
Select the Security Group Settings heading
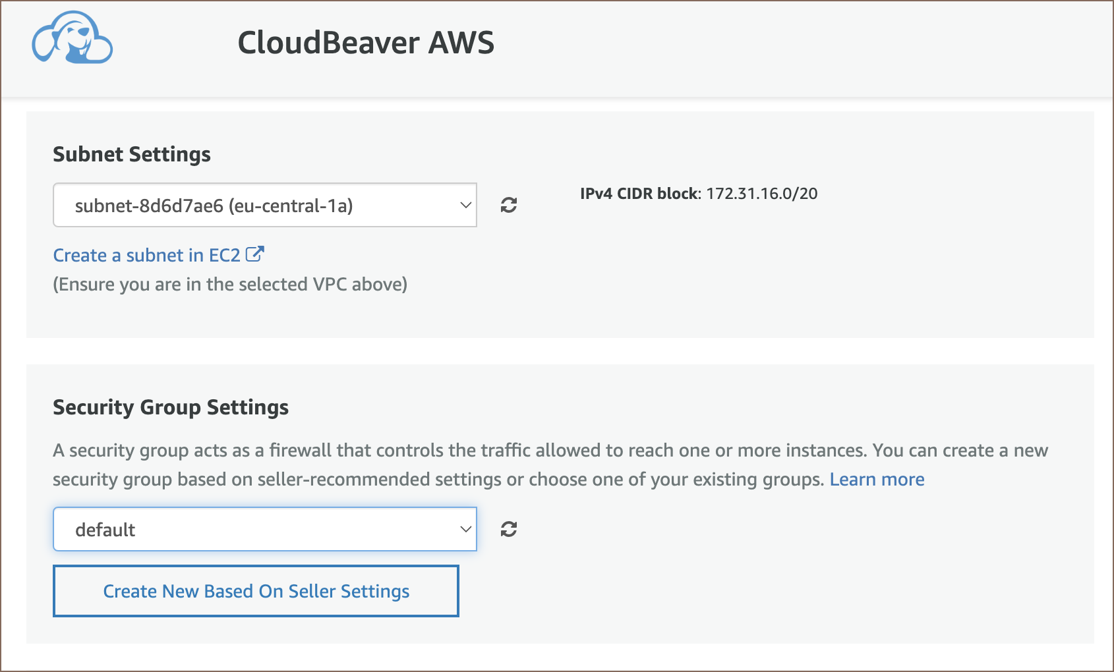[x=171, y=407]
